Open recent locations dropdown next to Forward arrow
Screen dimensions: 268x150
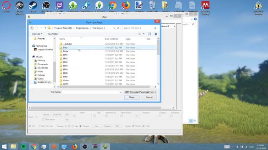point(41,28)
